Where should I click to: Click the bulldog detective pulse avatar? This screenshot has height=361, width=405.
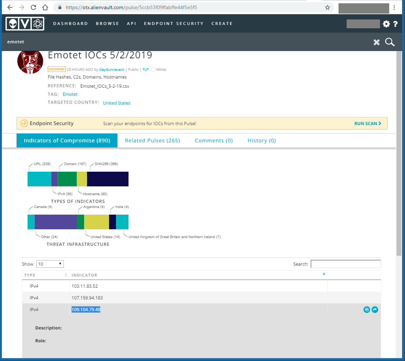pos(30,62)
